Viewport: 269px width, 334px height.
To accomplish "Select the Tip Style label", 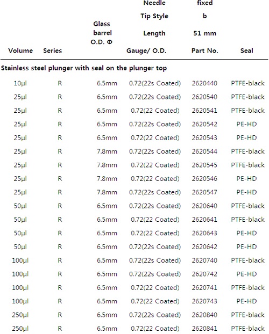I will click(x=154, y=16).
